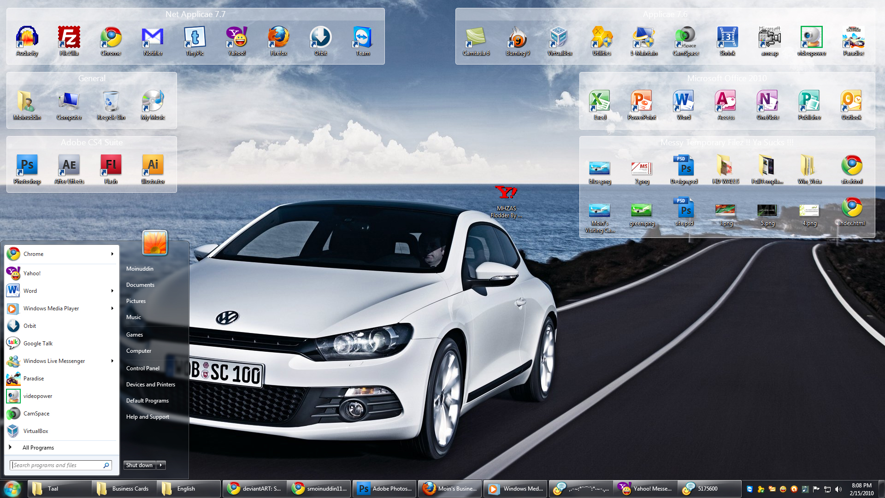Open VirtualBox from Start menu list
Screen dimensions: 885x498
[x=62, y=431]
